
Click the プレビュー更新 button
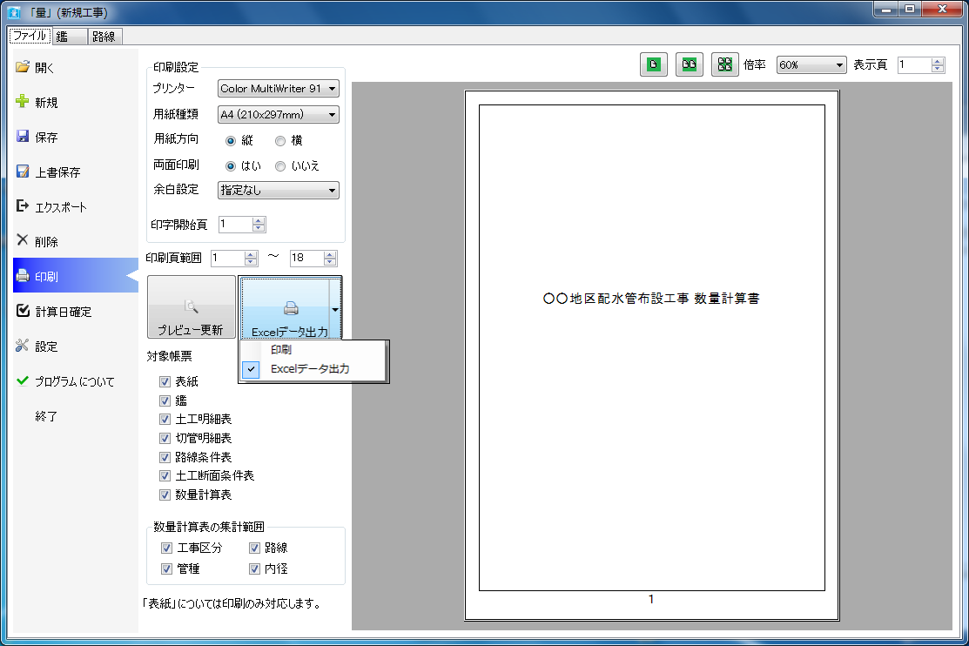coord(192,307)
